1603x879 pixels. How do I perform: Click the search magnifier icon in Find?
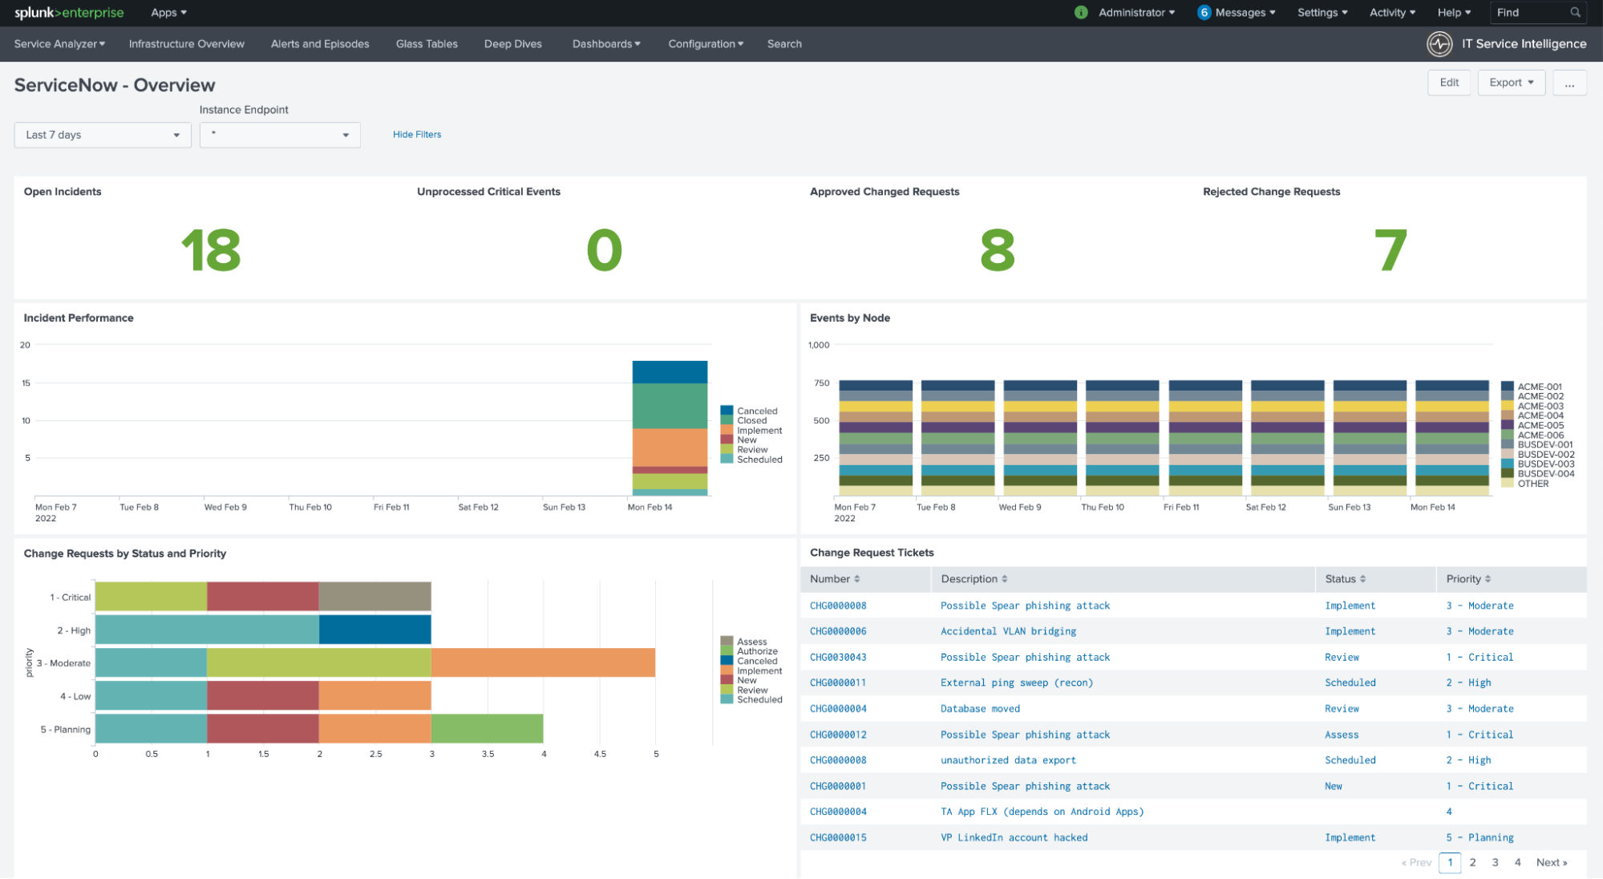click(1575, 12)
